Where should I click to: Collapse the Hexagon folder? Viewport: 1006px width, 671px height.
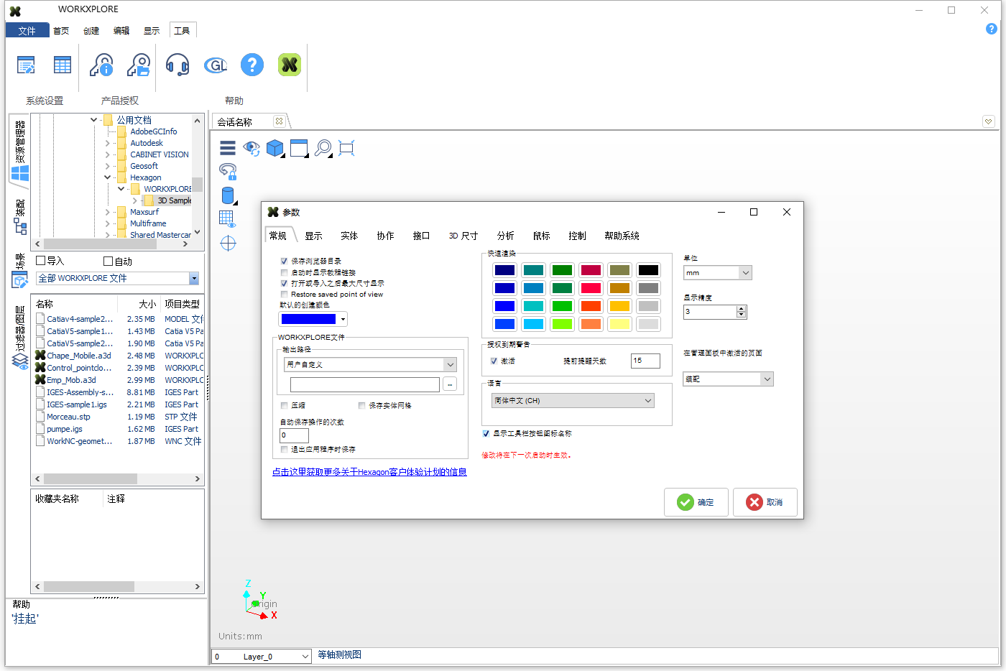click(x=107, y=177)
